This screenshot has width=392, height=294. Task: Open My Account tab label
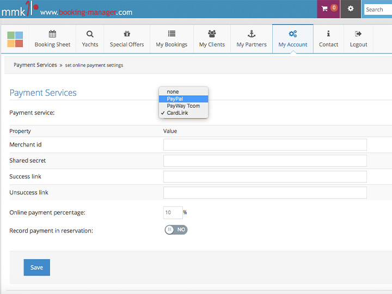[x=293, y=45]
